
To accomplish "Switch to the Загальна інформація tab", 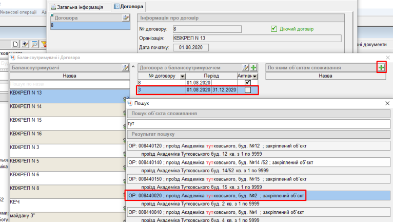I will point(80,7).
